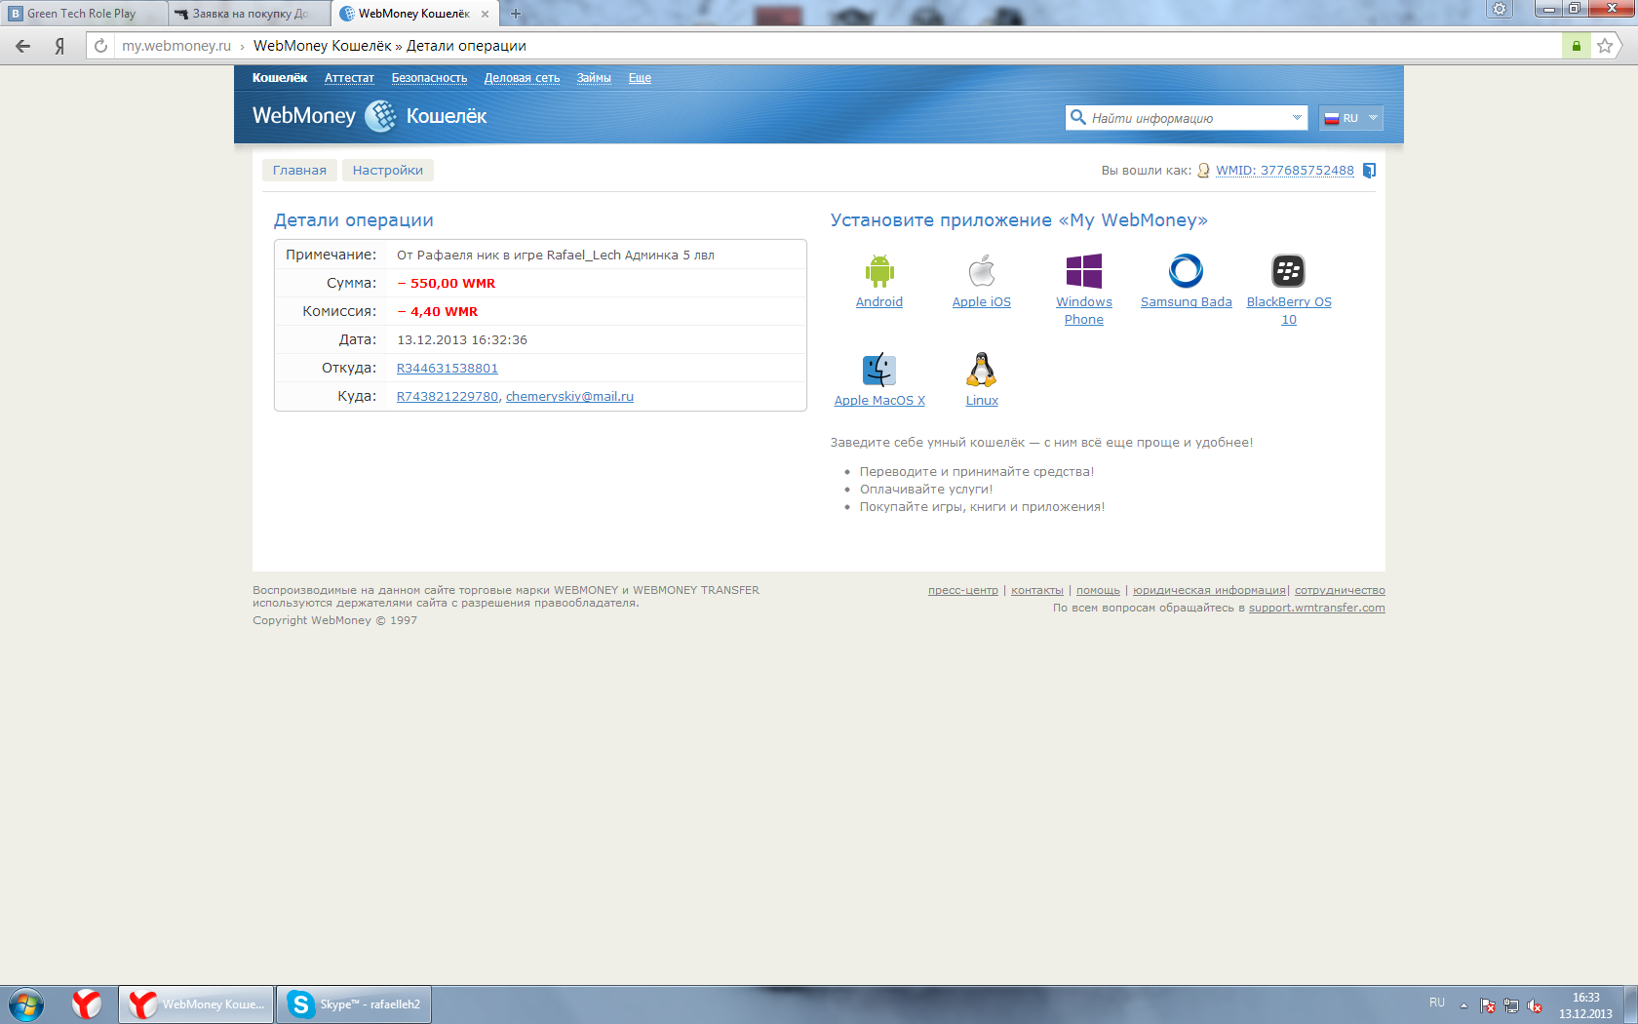
Task: Open пресс-центр footer link
Action: click(963, 591)
